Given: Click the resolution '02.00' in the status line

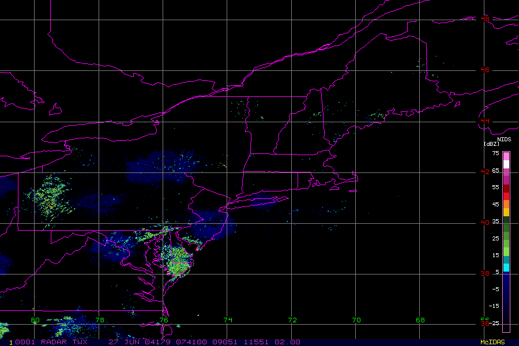Looking at the screenshot, I should 287,342.
